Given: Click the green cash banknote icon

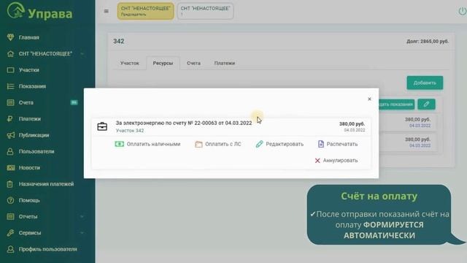Looking at the screenshot, I should click(x=119, y=144).
